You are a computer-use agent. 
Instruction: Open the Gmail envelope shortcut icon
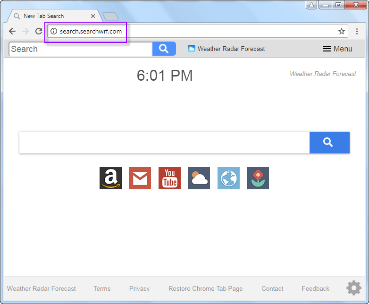coord(140,178)
